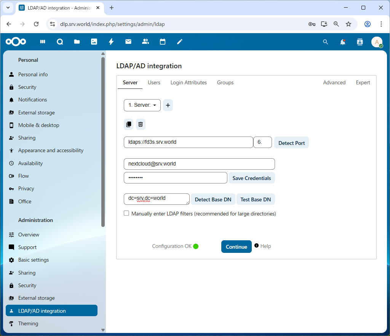The height and width of the screenshot is (336, 390).
Task: Switch to the Login Attributes tab
Action: [x=189, y=83]
